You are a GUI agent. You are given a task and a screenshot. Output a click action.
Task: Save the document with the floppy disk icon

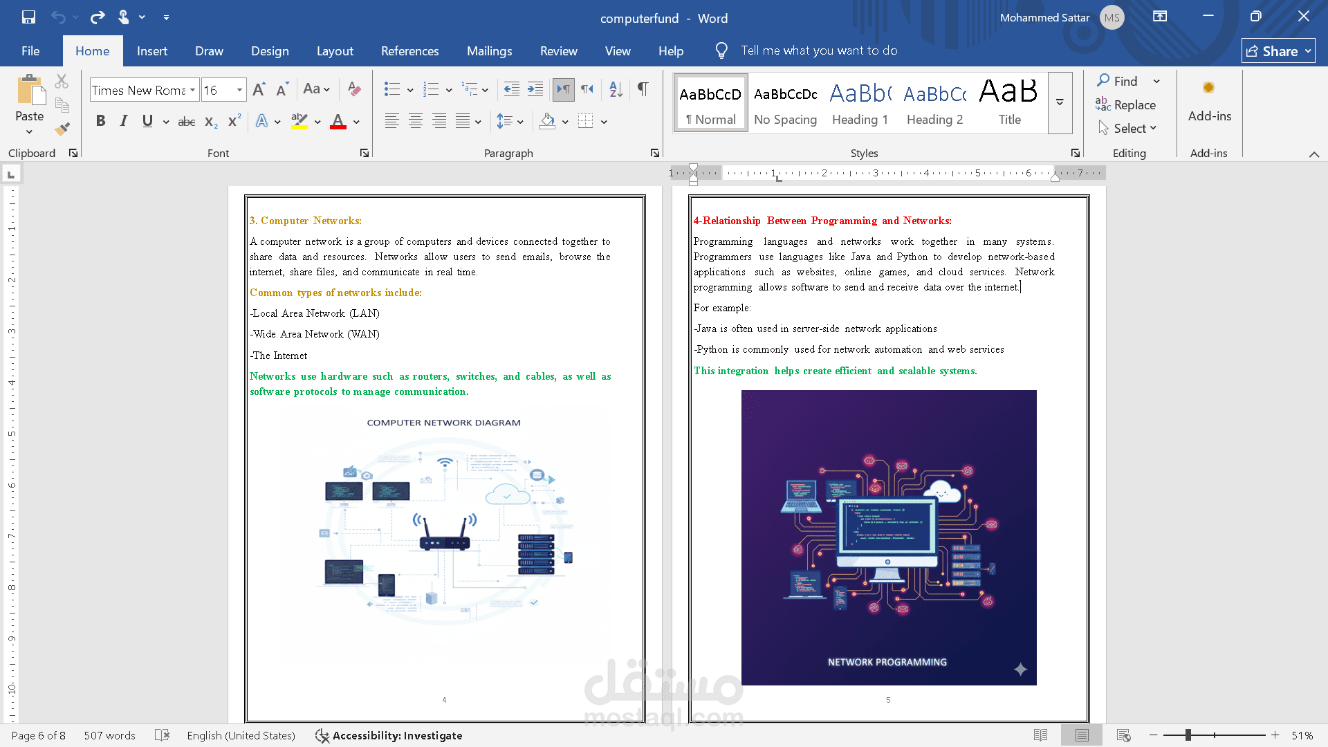[28, 17]
